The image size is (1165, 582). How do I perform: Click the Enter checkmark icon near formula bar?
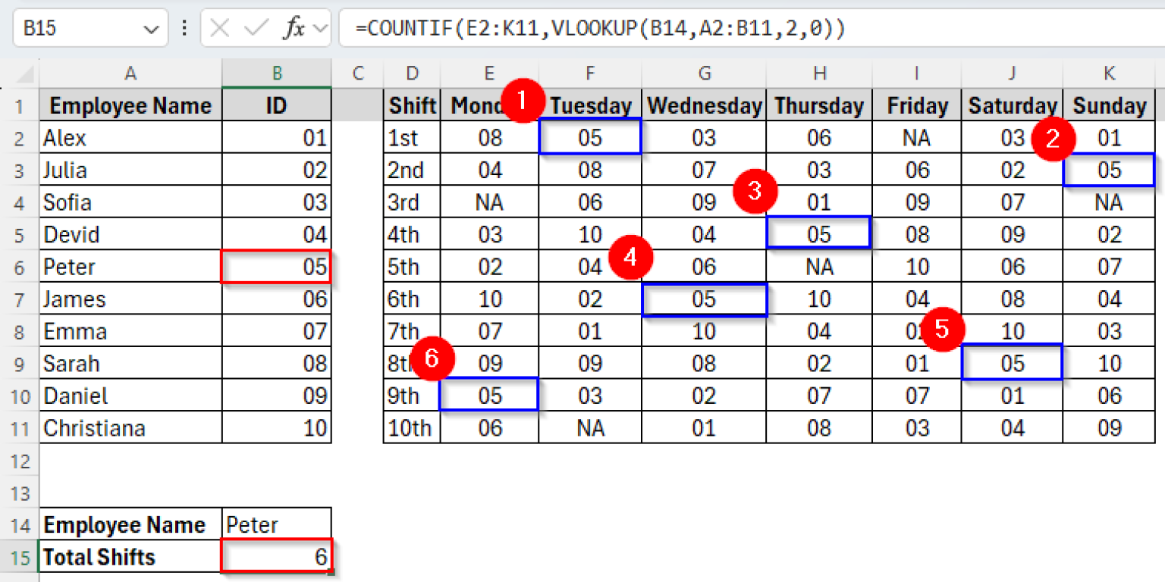pyautogui.click(x=256, y=27)
